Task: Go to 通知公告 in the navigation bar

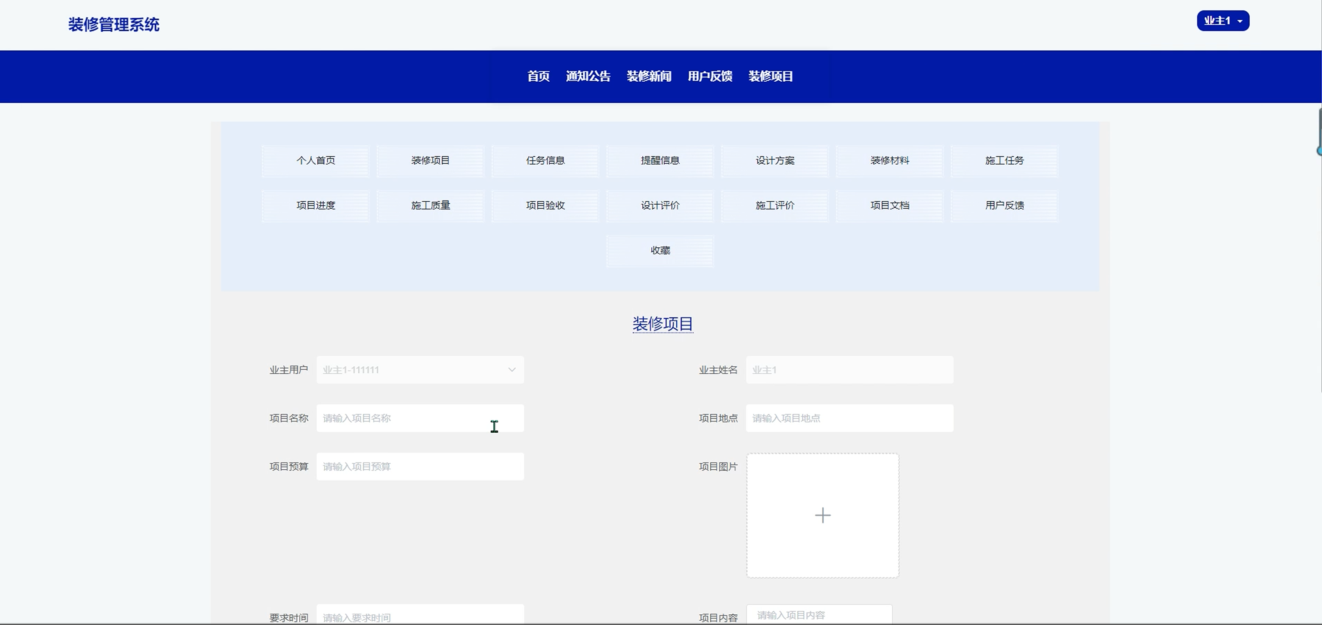Action: pos(588,77)
